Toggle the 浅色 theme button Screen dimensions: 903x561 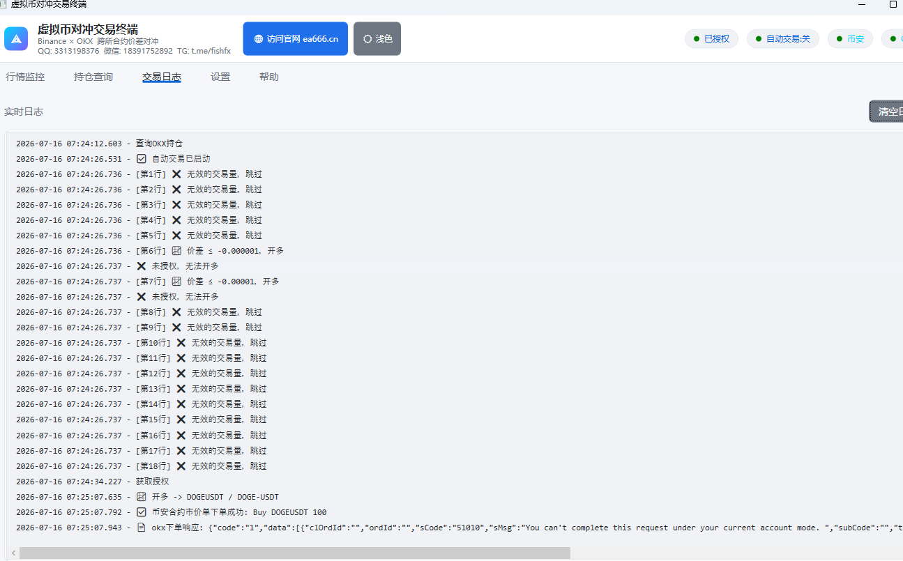pyautogui.click(x=377, y=39)
